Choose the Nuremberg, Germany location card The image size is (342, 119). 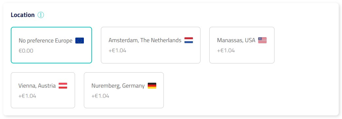point(124,90)
